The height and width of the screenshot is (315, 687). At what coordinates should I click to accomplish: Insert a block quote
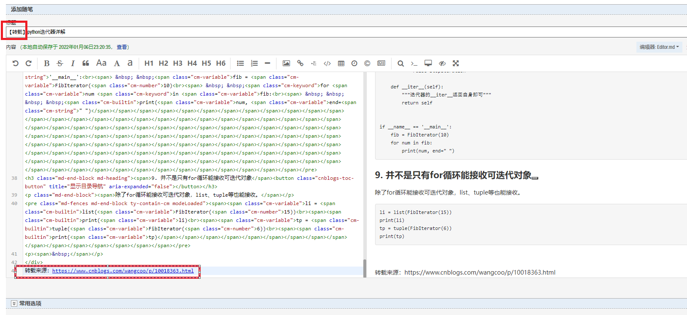(86, 63)
